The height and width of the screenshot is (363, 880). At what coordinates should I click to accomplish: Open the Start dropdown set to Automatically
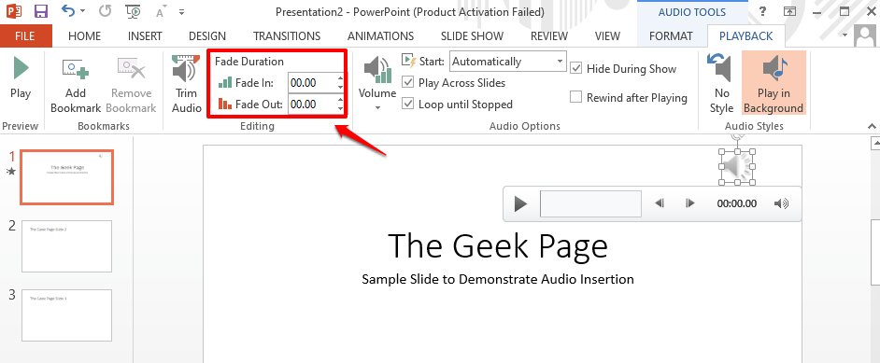coord(508,62)
